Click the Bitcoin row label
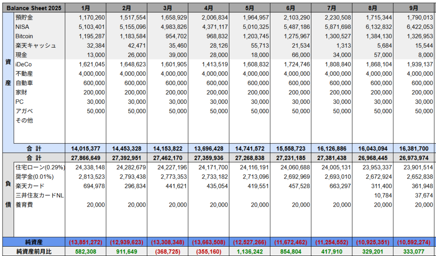 pyautogui.click(x=24, y=36)
